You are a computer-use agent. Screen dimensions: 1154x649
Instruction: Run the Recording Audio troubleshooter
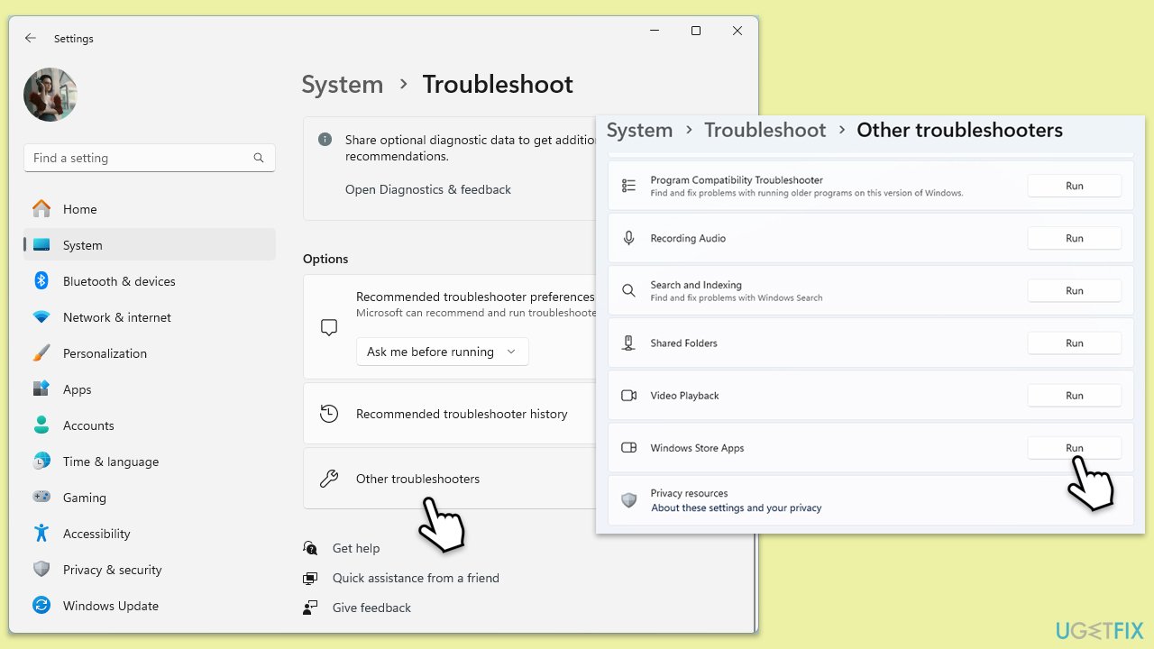[x=1074, y=239]
